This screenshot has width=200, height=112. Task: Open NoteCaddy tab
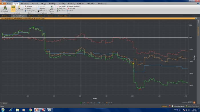tap(71, 4)
